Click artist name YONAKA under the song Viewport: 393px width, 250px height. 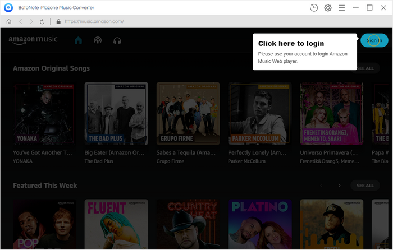[22, 161]
